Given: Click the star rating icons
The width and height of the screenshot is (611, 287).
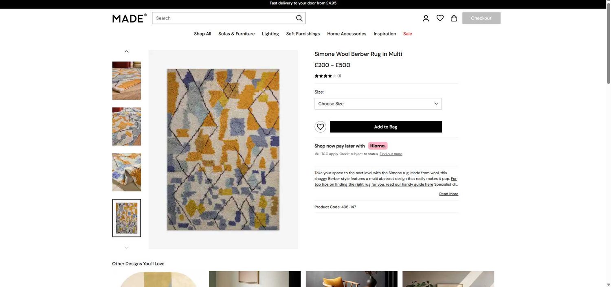Looking at the screenshot, I should tap(325, 76).
